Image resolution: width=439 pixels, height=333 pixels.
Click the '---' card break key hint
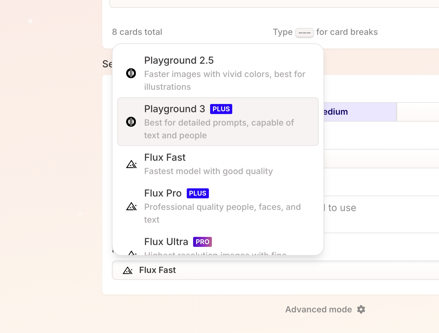pos(304,33)
